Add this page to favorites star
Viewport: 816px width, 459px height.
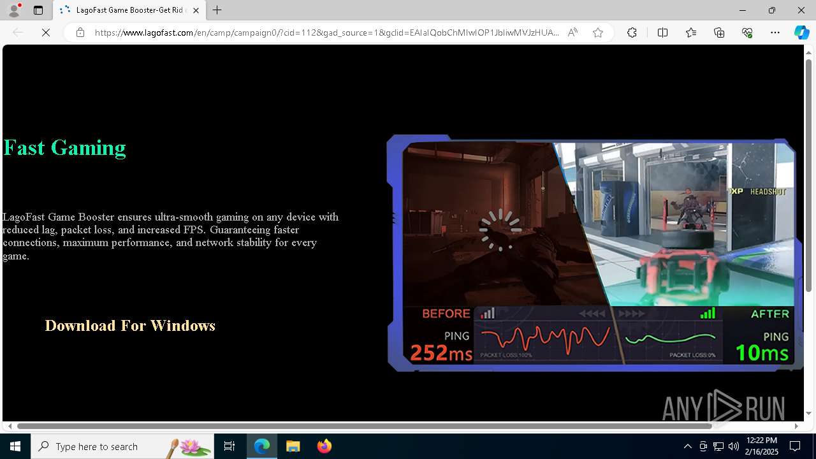tap(598, 33)
